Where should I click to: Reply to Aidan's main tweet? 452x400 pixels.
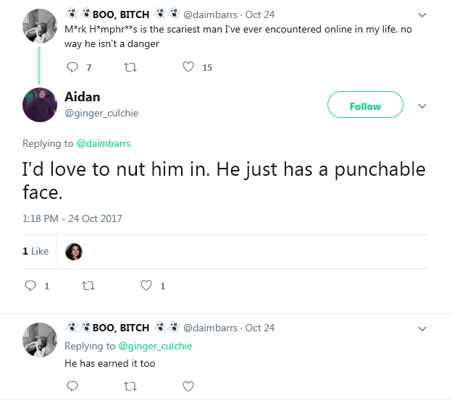coord(30,286)
